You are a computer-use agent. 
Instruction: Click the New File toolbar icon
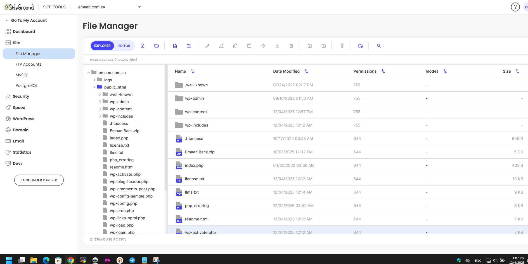pos(143,46)
